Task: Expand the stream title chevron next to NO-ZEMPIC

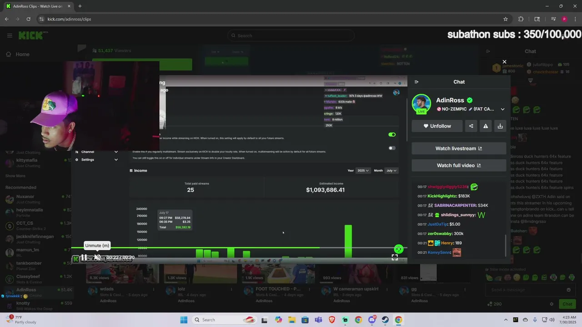Action: coord(502,109)
